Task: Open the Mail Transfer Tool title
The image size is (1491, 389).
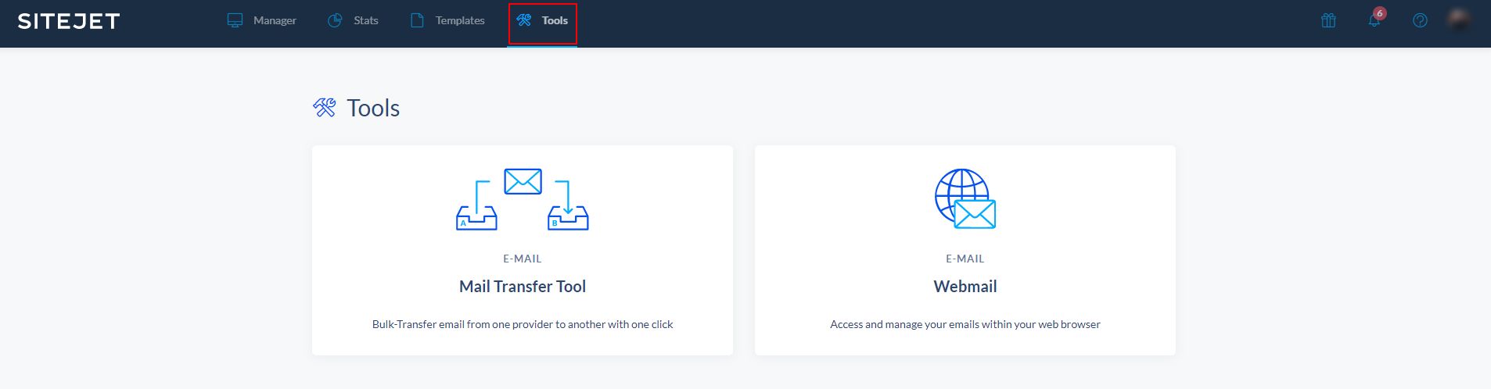Action: pos(523,287)
